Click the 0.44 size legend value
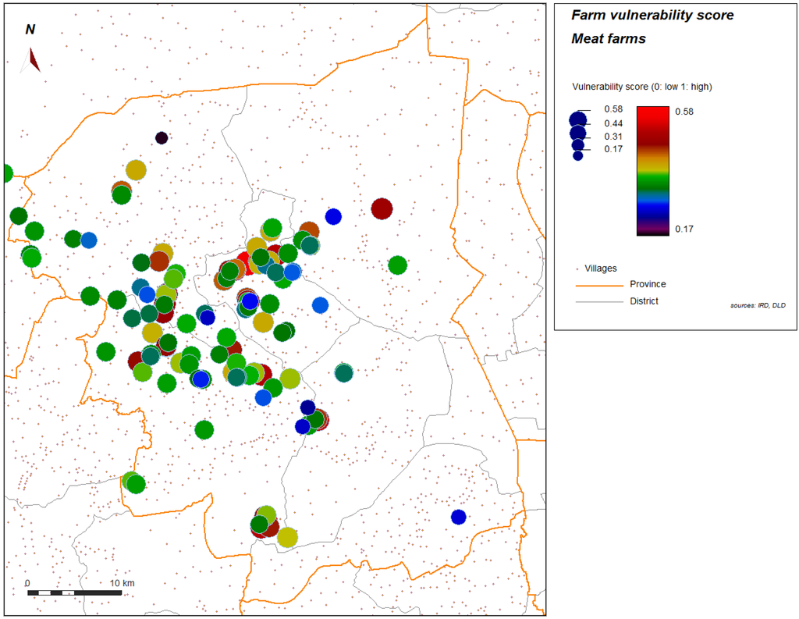This screenshot has width=799, height=619. point(613,123)
